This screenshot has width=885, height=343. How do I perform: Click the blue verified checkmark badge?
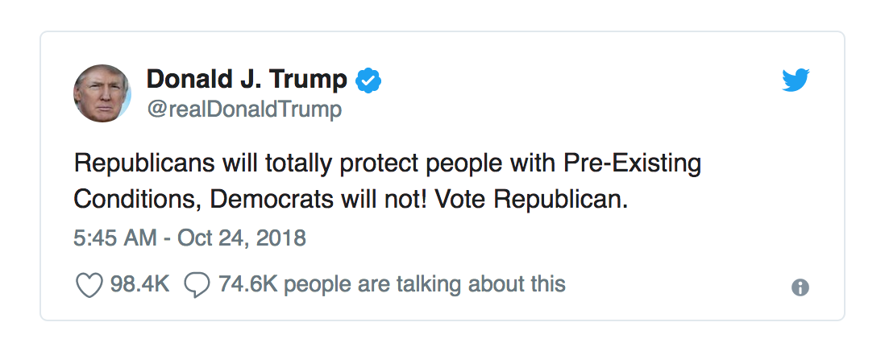click(x=369, y=80)
